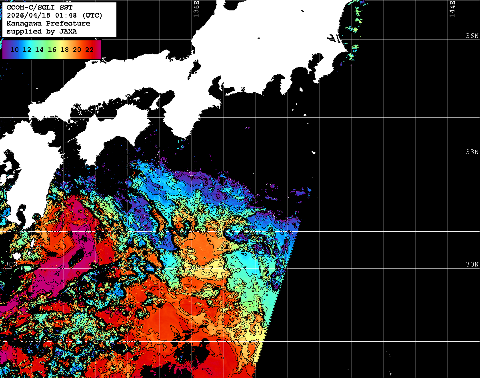Screen dimensions: 480x378
Task: Click the Kanagawa Prefecture label
Action: [48, 24]
